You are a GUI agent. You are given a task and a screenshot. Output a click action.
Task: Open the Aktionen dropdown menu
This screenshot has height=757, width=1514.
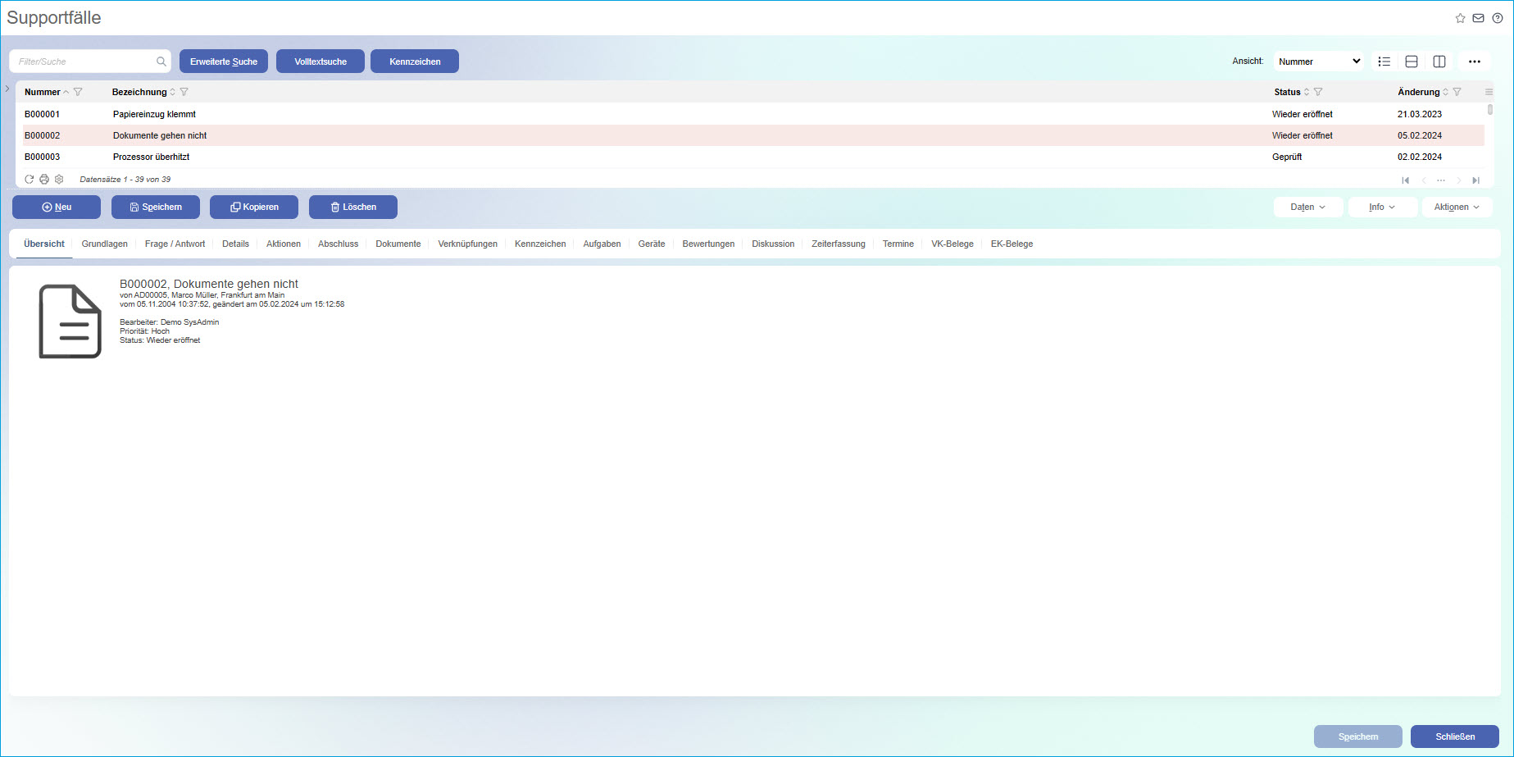(1457, 207)
